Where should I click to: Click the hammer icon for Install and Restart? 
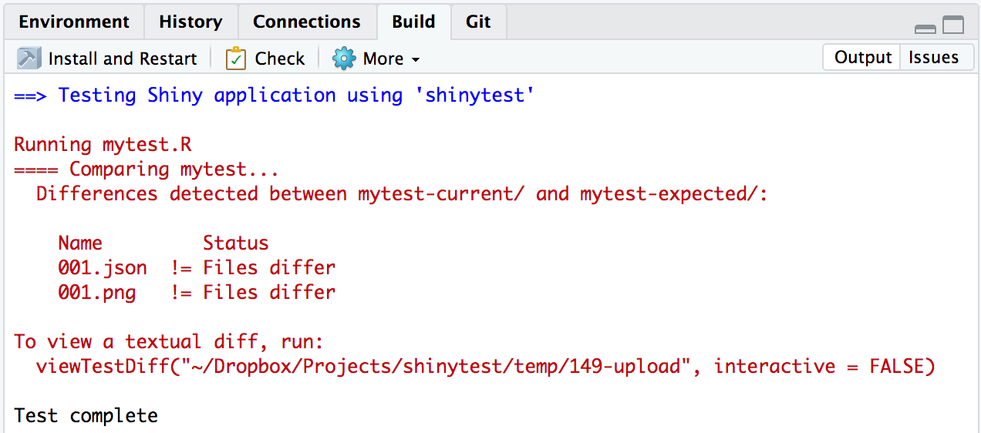pos(29,59)
